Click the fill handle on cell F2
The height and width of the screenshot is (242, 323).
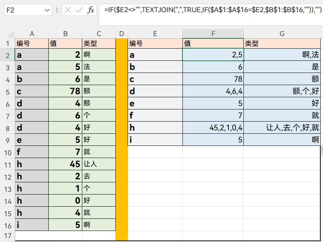(x=243, y=61)
